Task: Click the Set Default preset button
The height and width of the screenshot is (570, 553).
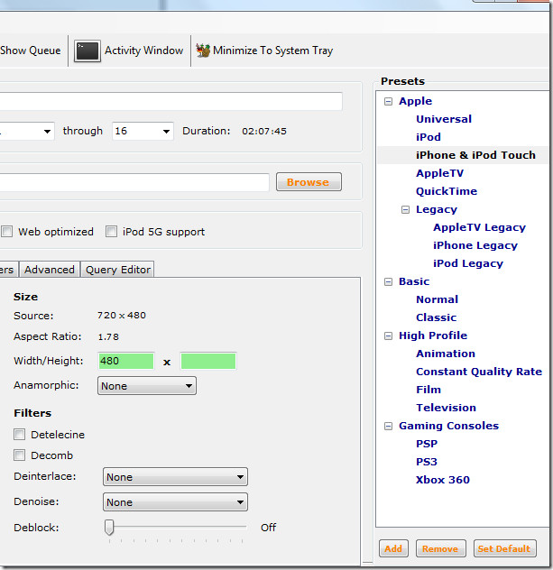Action: pos(504,548)
